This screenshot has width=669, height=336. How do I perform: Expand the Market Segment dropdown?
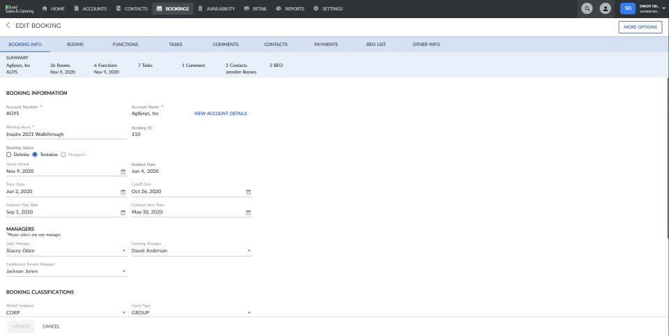pyautogui.click(x=124, y=312)
